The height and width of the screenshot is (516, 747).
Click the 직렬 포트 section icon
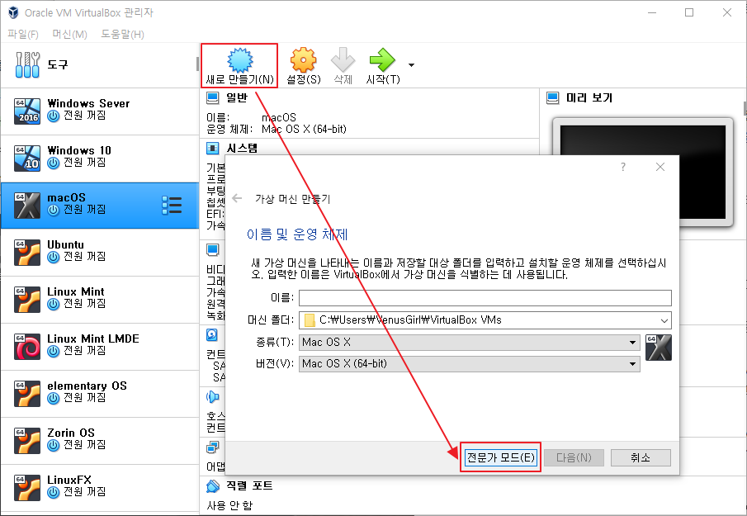[212, 486]
